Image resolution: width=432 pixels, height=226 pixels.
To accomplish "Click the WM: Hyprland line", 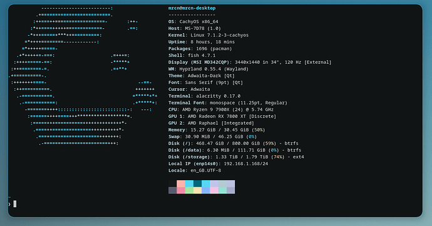I will [208, 69].
